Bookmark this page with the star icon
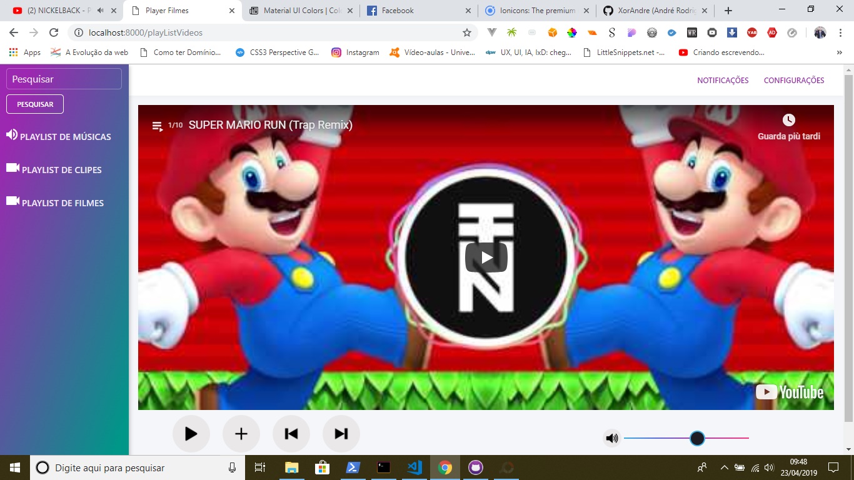 (x=466, y=32)
